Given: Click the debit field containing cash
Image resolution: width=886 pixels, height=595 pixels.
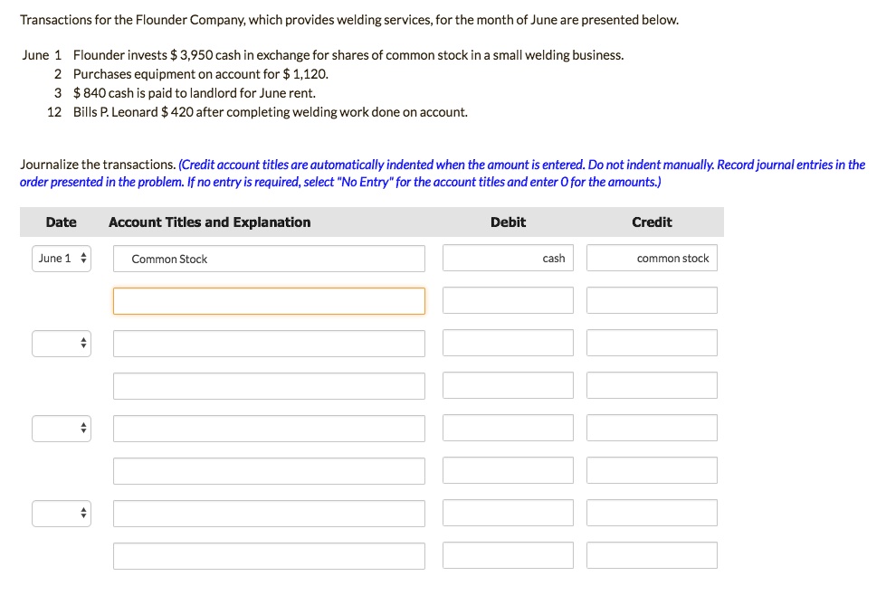Looking at the screenshot, I should [x=508, y=258].
